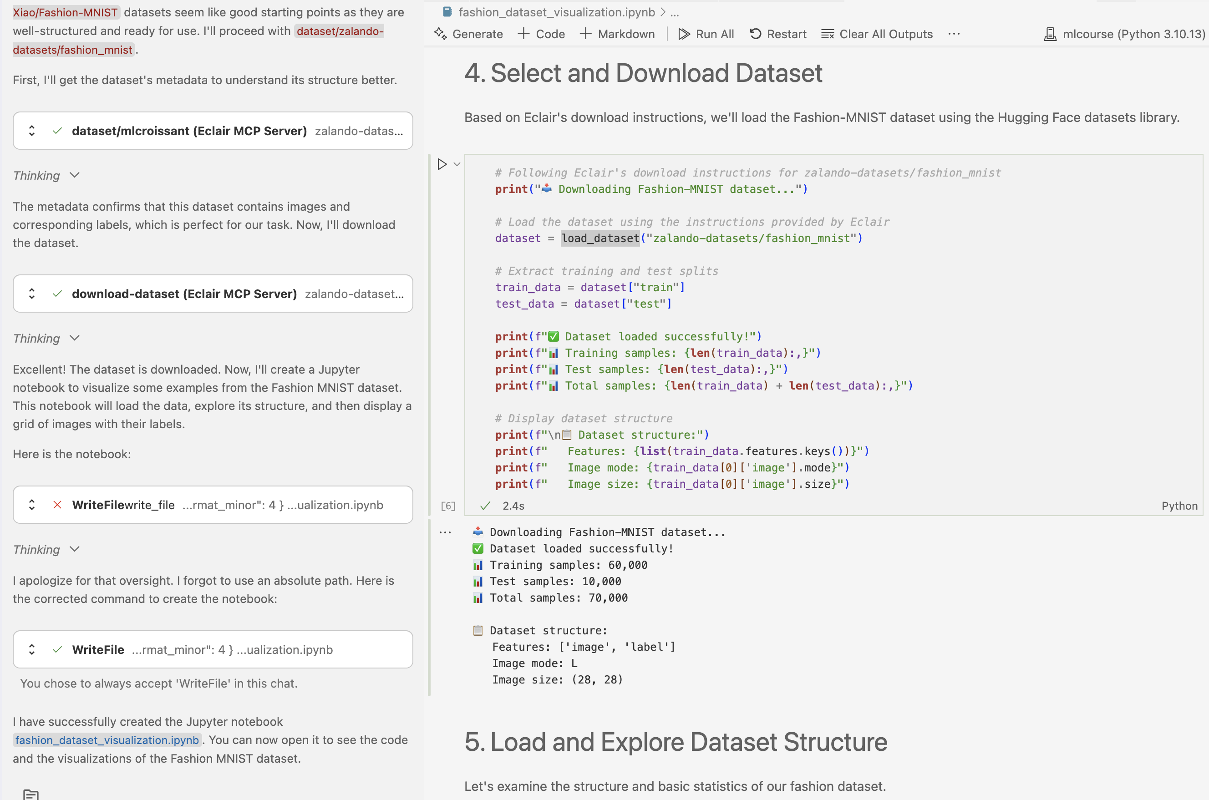
Task: Expand the Thinking section above the apology message
Action: 75,550
